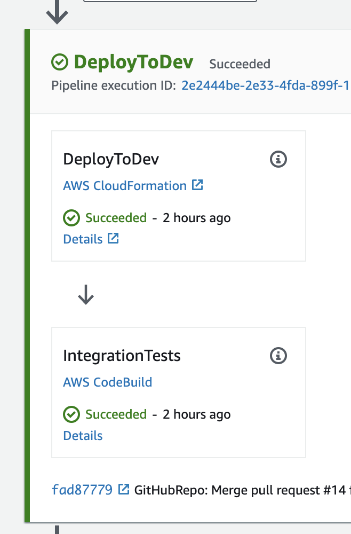View Details of the DeployToDev action
The image size is (351, 534).
point(83,239)
